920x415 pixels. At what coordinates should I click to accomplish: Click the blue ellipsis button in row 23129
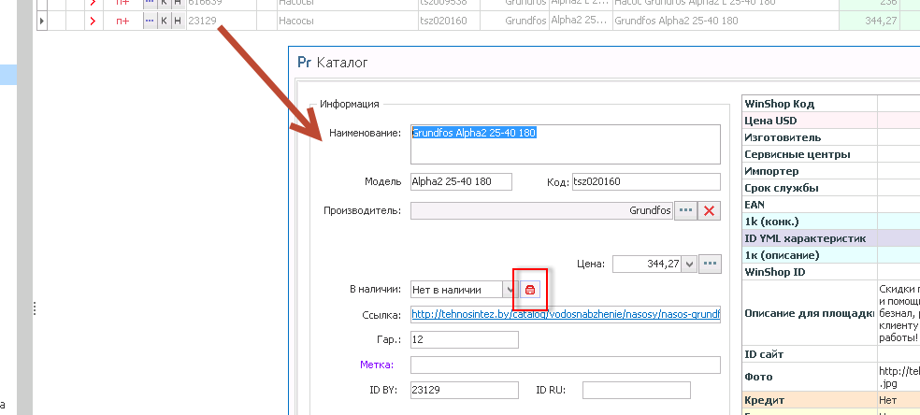[150, 21]
